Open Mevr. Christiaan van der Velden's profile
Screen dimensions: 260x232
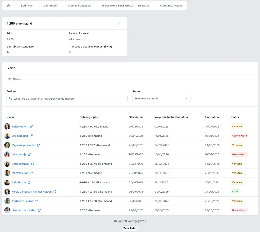pos(32,192)
